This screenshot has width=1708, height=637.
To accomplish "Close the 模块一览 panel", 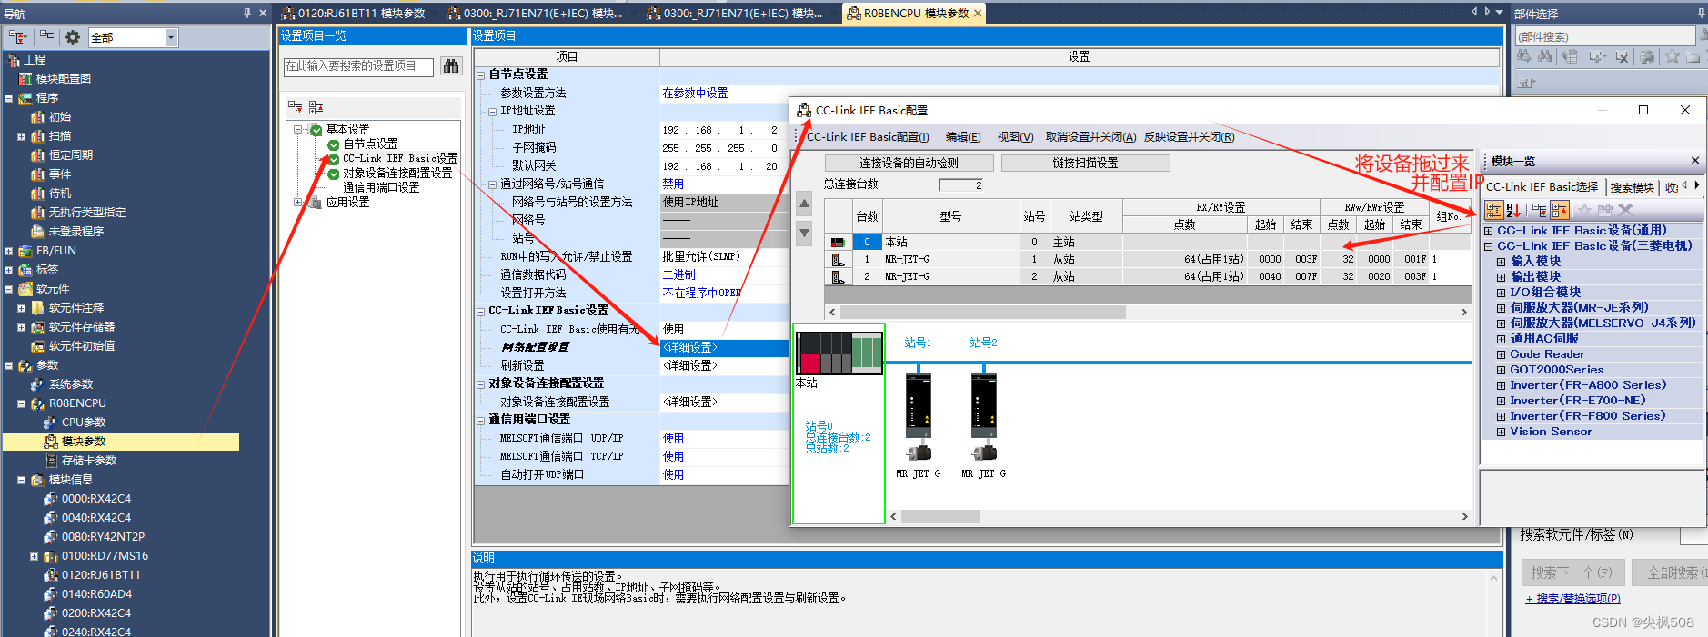I will pyautogui.click(x=1695, y=161).
